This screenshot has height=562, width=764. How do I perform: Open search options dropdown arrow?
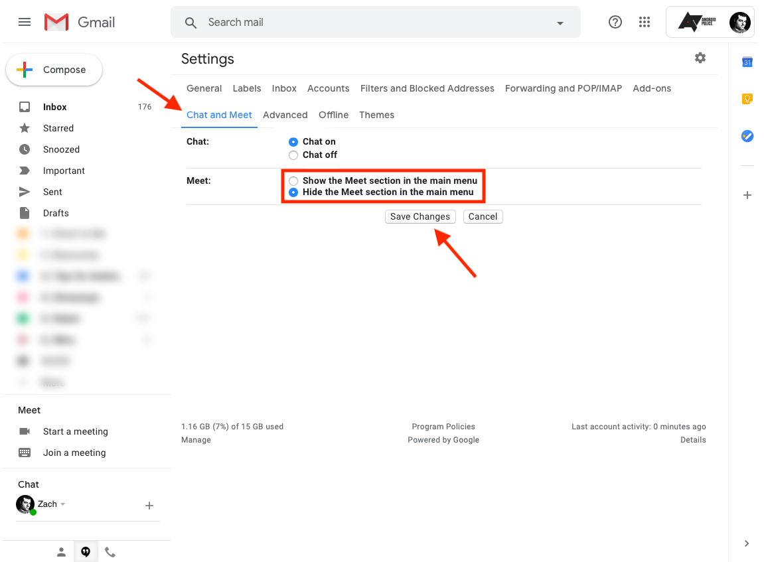[x=560, y=22]
